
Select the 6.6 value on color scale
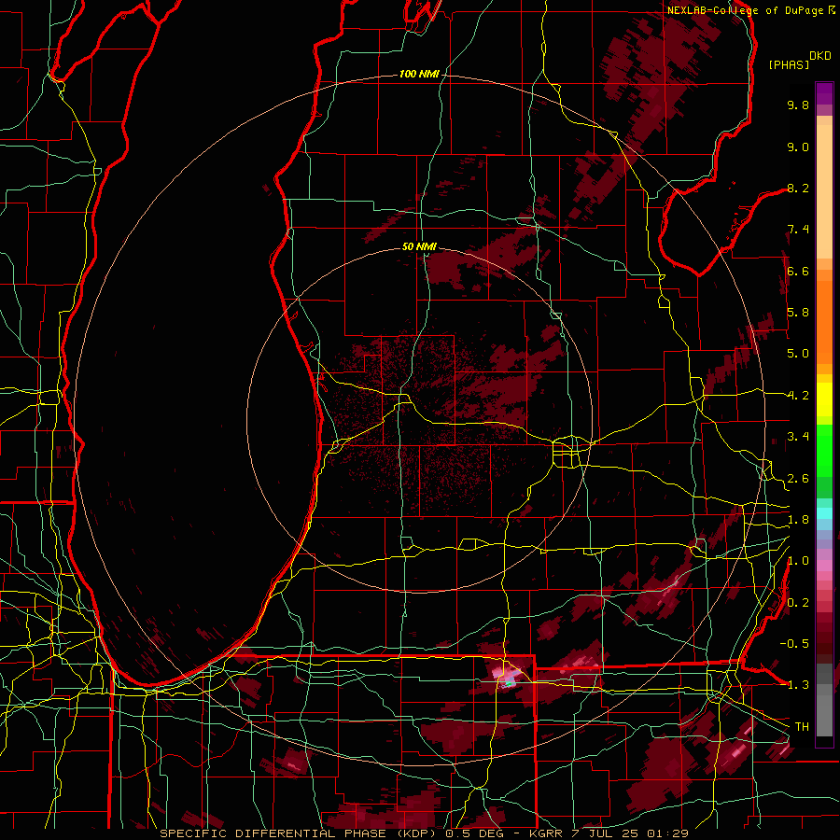(798, 271)
